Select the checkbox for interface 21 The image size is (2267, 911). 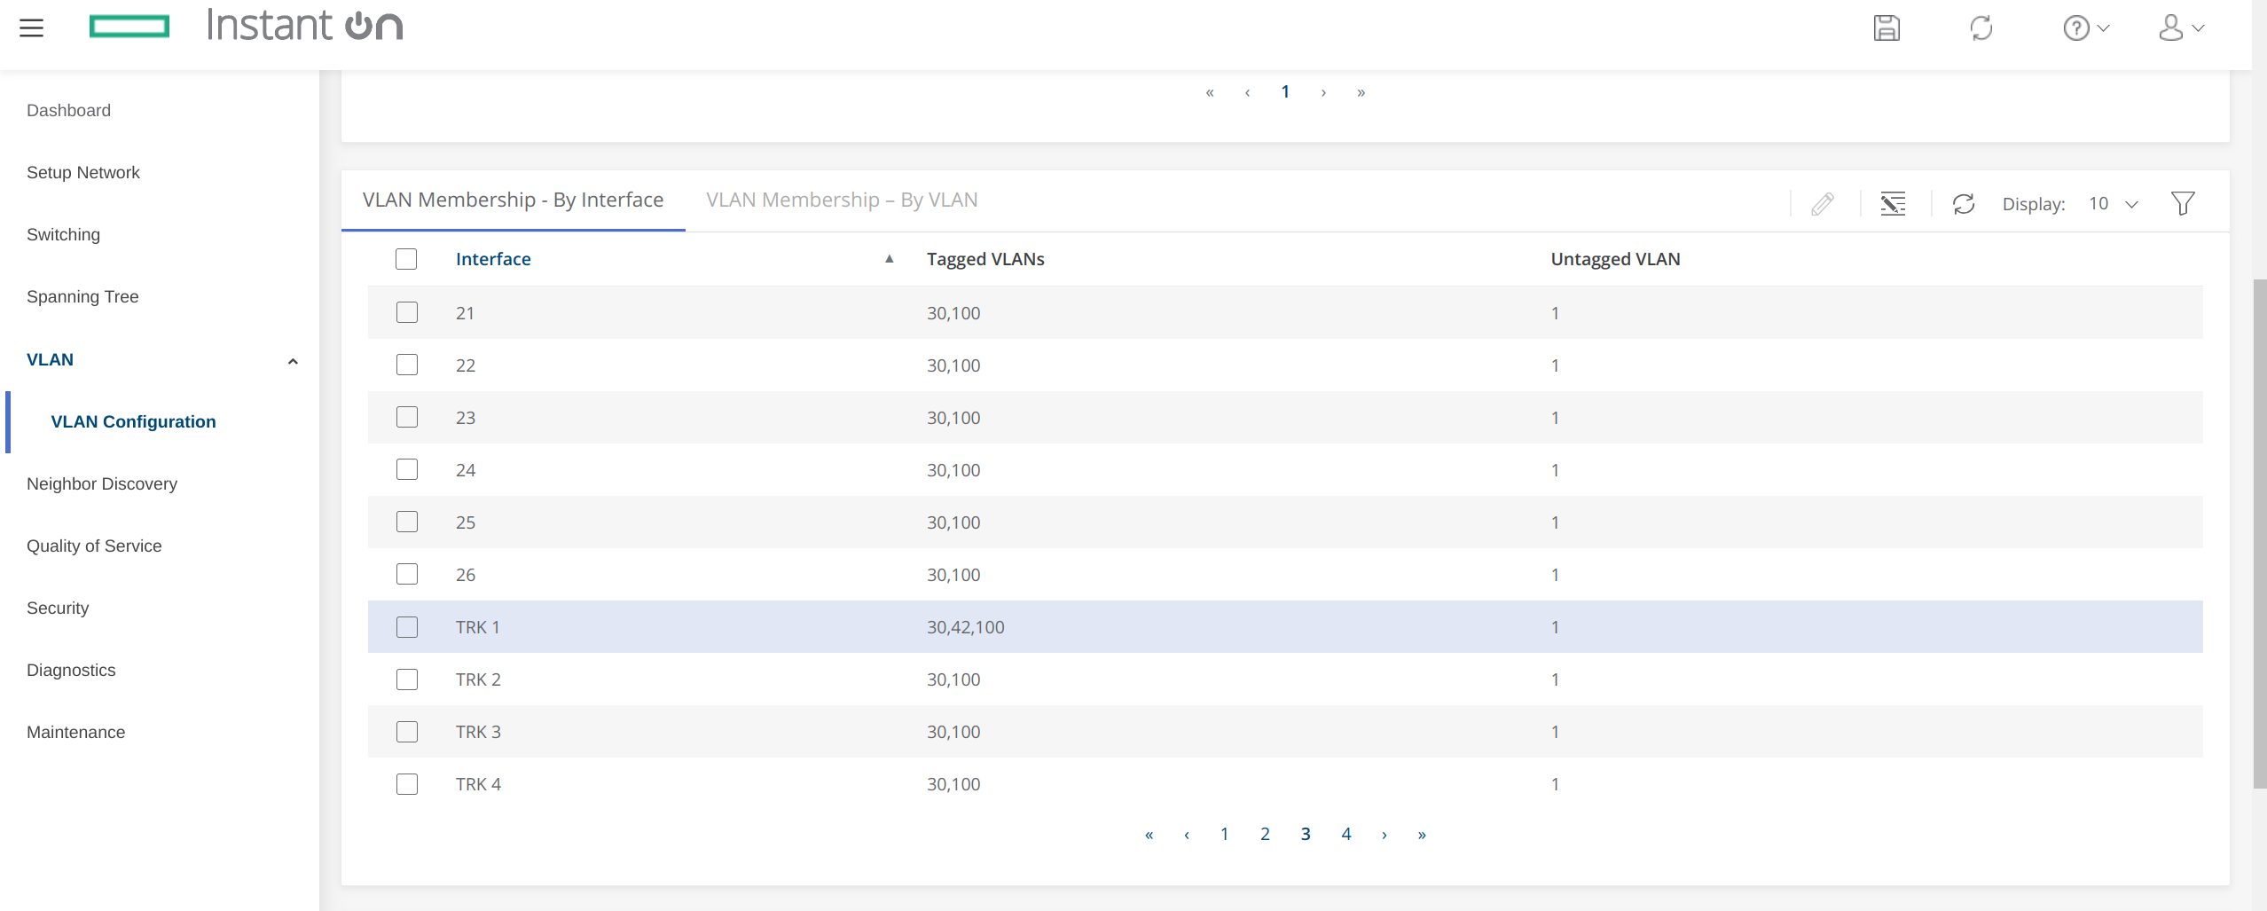[407, 313]
